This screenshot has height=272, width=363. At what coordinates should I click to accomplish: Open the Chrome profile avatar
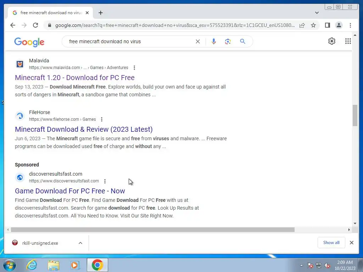339,25
